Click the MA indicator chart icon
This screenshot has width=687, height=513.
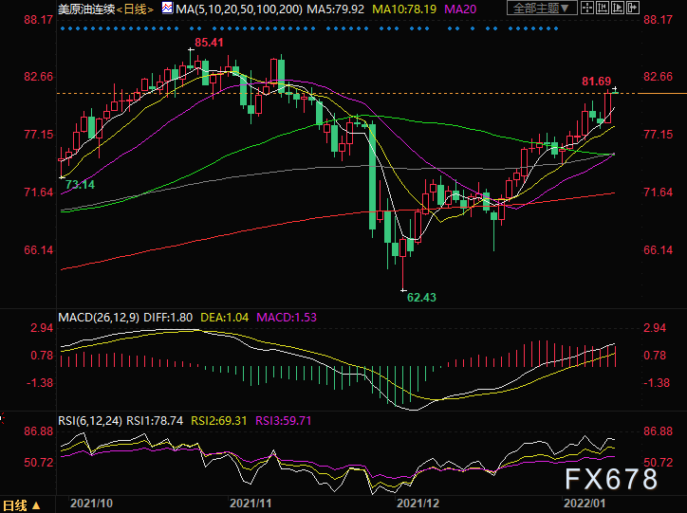167,8
